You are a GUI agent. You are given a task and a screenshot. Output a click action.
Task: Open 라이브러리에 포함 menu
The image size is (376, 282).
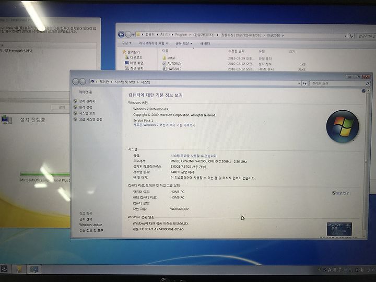pos(153,43)
